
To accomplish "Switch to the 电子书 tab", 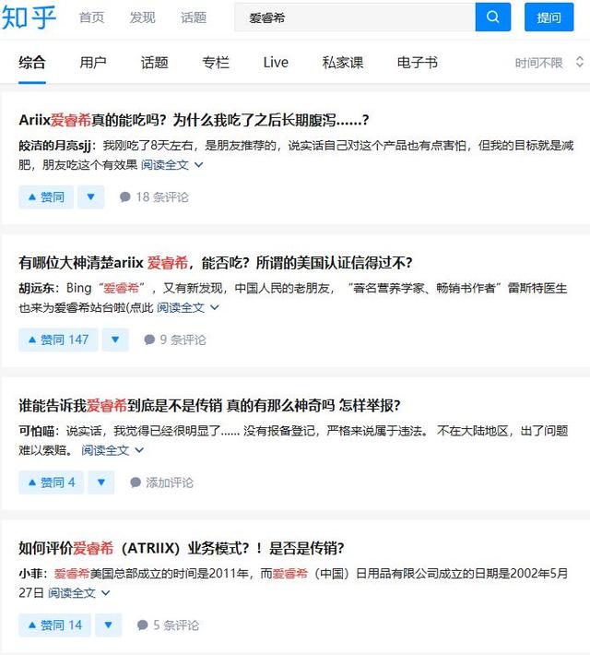I will (417, 63).
